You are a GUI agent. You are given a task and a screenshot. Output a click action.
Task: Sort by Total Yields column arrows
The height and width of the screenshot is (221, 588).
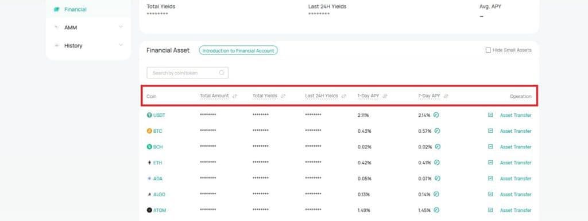[283, 96]
